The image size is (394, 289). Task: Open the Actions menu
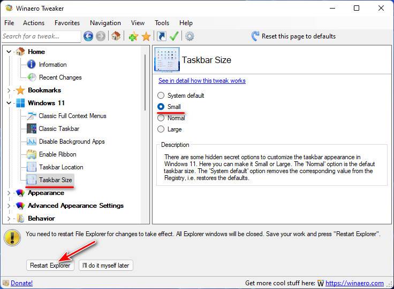[x=34, y=23]
